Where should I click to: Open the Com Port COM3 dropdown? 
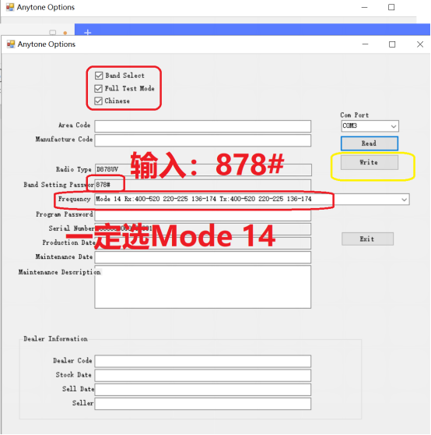(370, 126)
